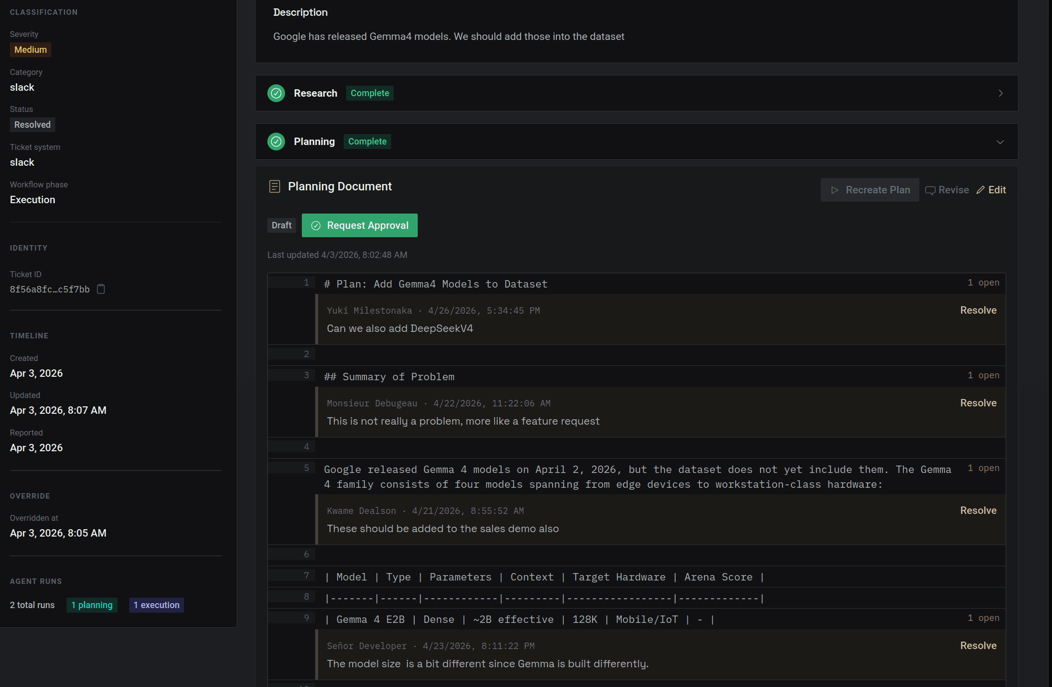The height and width of the screenshot is (687, 1052).
Task: Resolve Yuki Milestonaka's DeepSeekV4 comment
Action: (978, 310)
